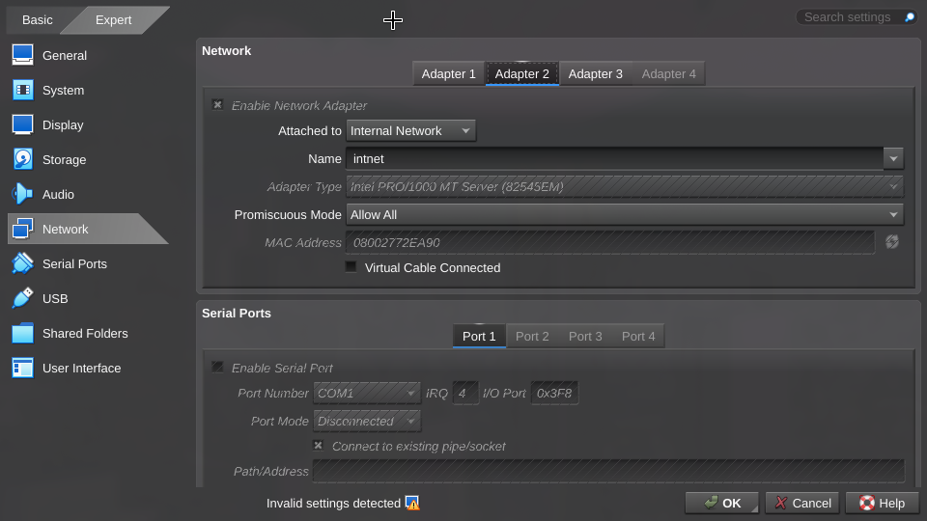
Task: Open Help button
Action: click(x=882, y=503)
